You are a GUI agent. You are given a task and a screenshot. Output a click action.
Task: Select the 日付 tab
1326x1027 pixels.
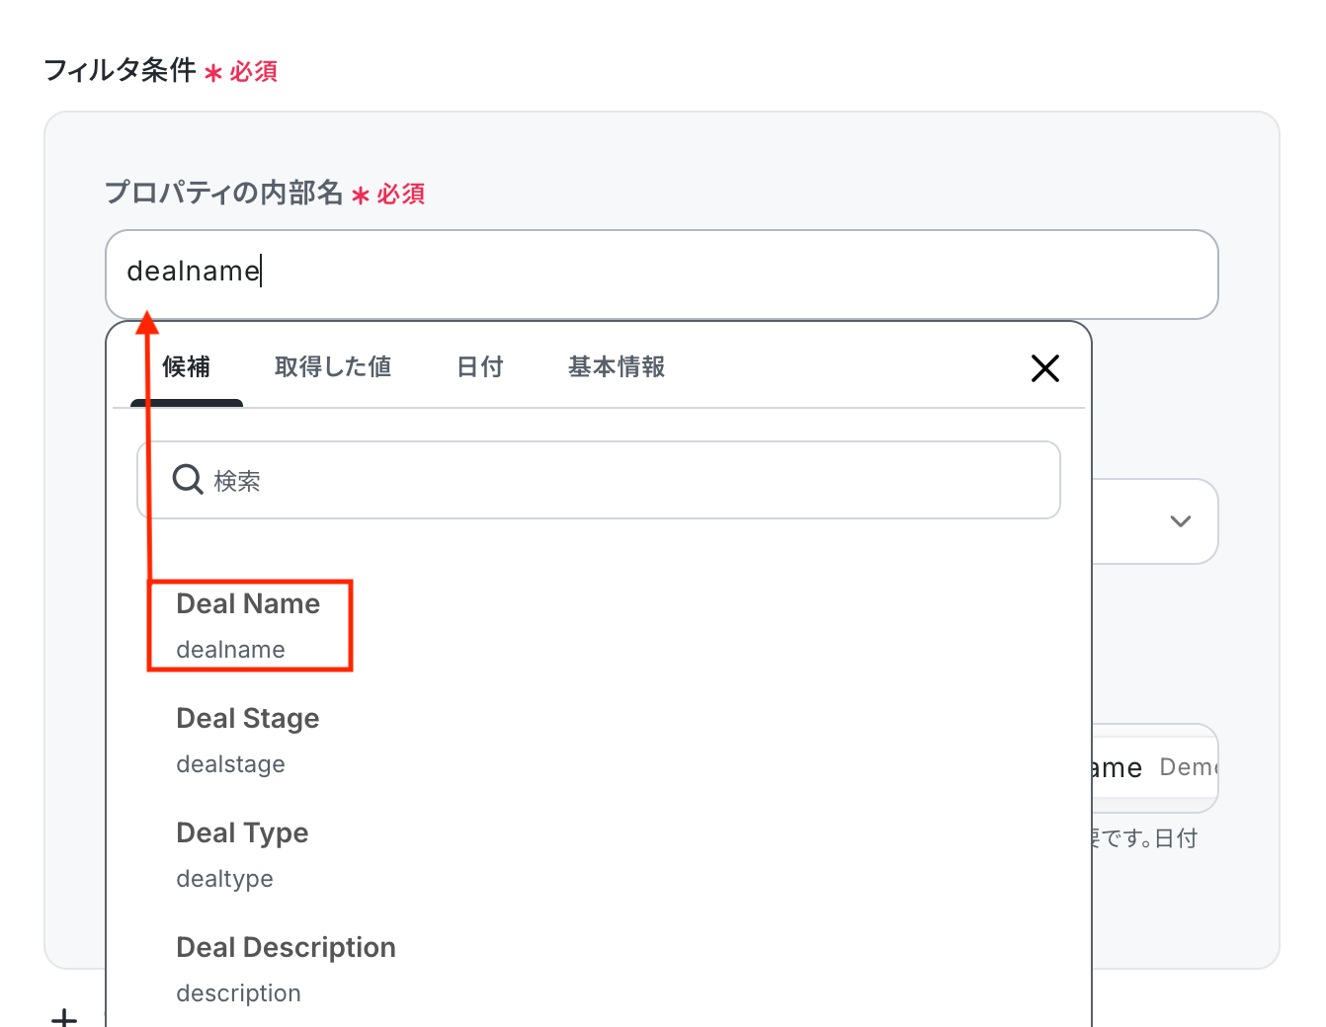click(x=480, y=367)
